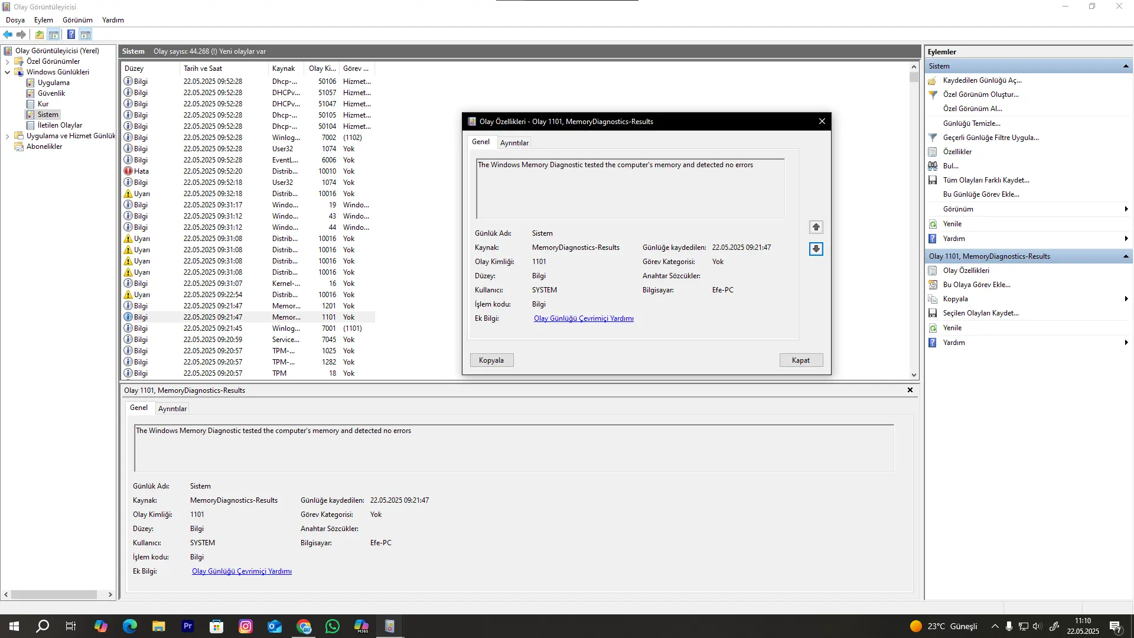Collapse the Olay 1101 actions section

click(1126, 256)
